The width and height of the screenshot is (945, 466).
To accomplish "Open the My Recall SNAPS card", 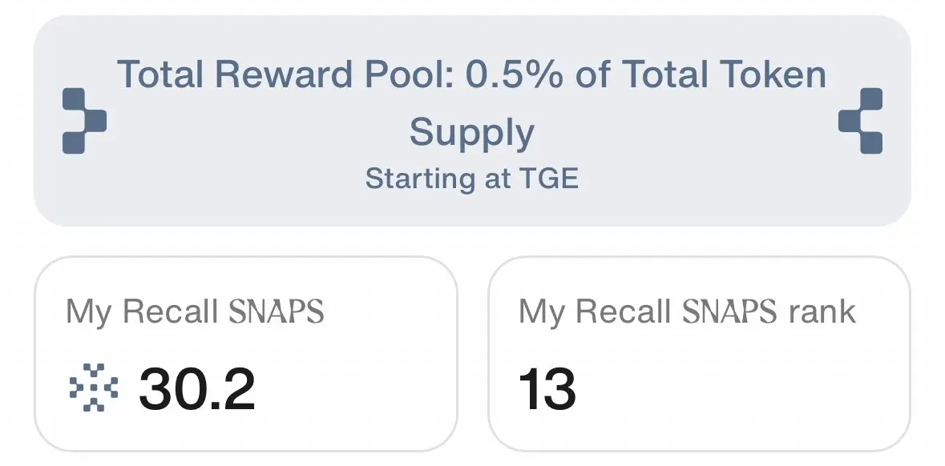I will tap(246, 354).
